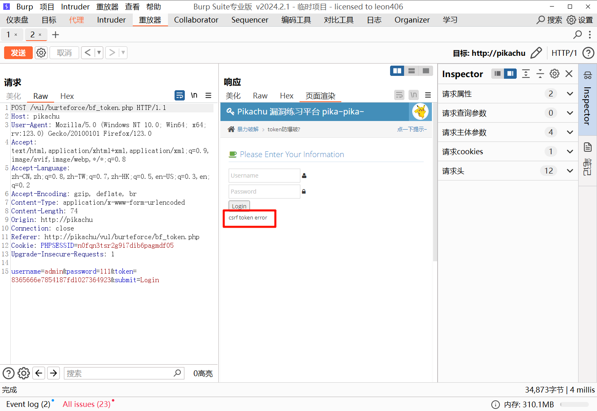Search Repeater tabs with magnifier icon

[x=578, y=35]
